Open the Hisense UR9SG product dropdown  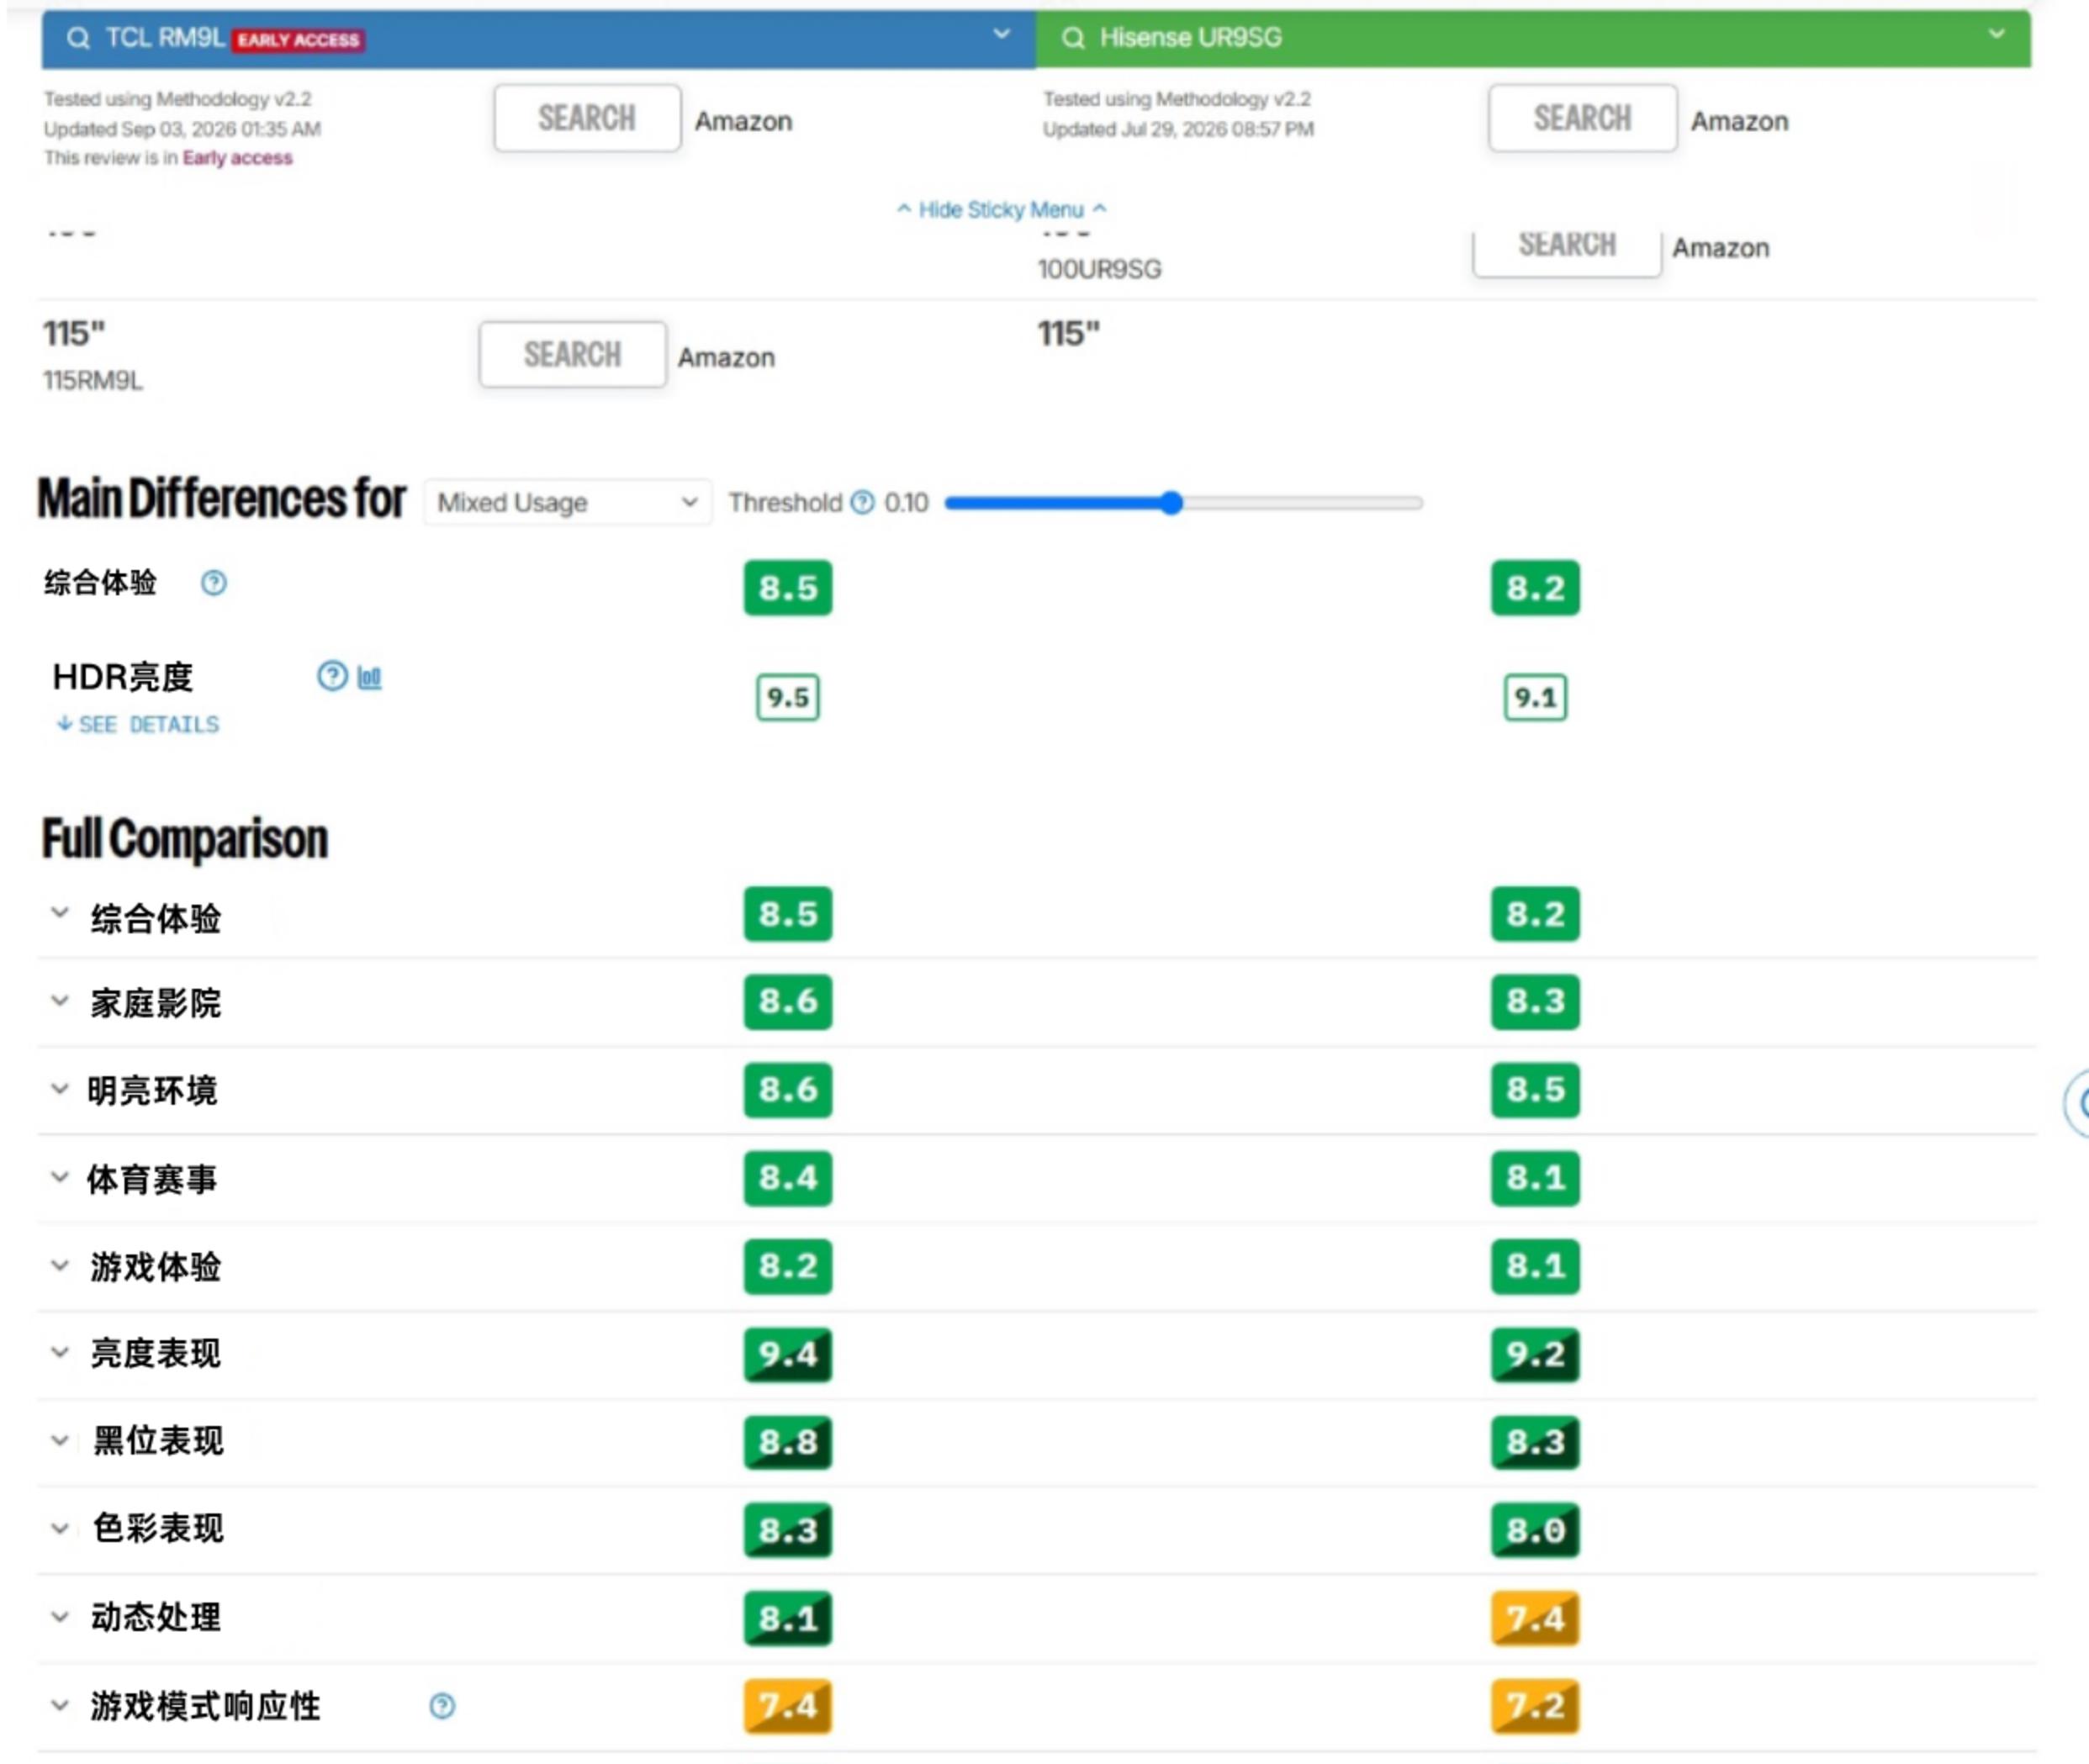pos(1996,35)
